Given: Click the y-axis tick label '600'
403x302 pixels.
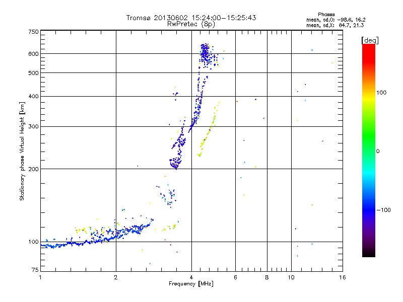Looking at the screenshot, I should [33, 54].
